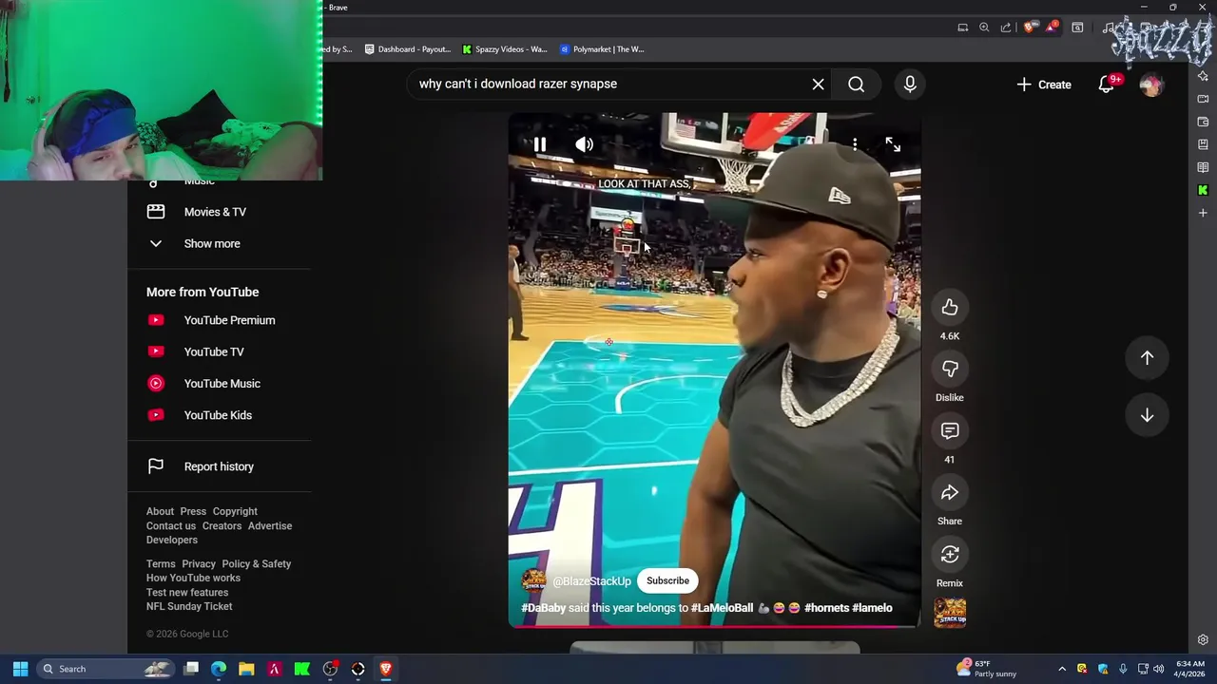Open Microsoft Edge from taskbar
Image resolution: width=1217 pixels, height=684 pixels.
[x=219, y=669]
